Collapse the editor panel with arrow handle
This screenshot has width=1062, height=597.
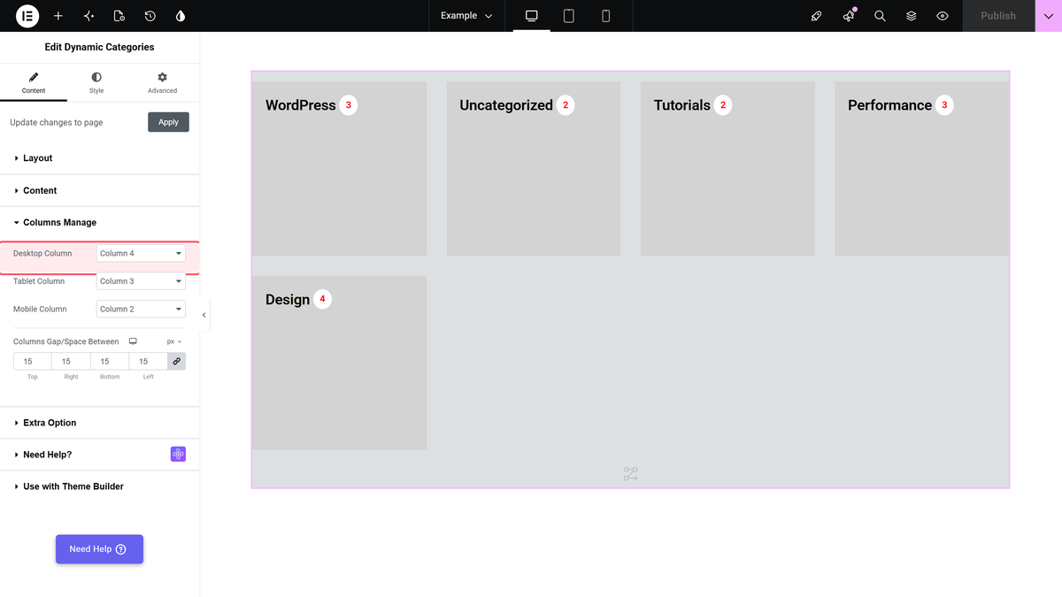204,315
